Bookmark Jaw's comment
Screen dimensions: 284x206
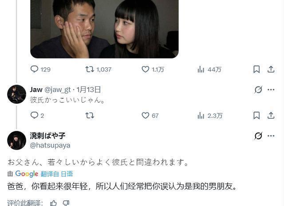tap(256, 115)
